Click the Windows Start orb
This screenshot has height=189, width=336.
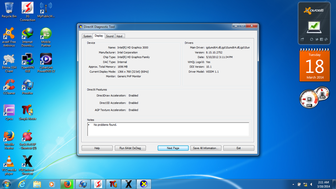[6, 184]
